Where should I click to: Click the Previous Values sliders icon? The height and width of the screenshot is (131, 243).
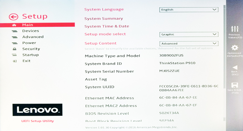click(x=234, y=29)
